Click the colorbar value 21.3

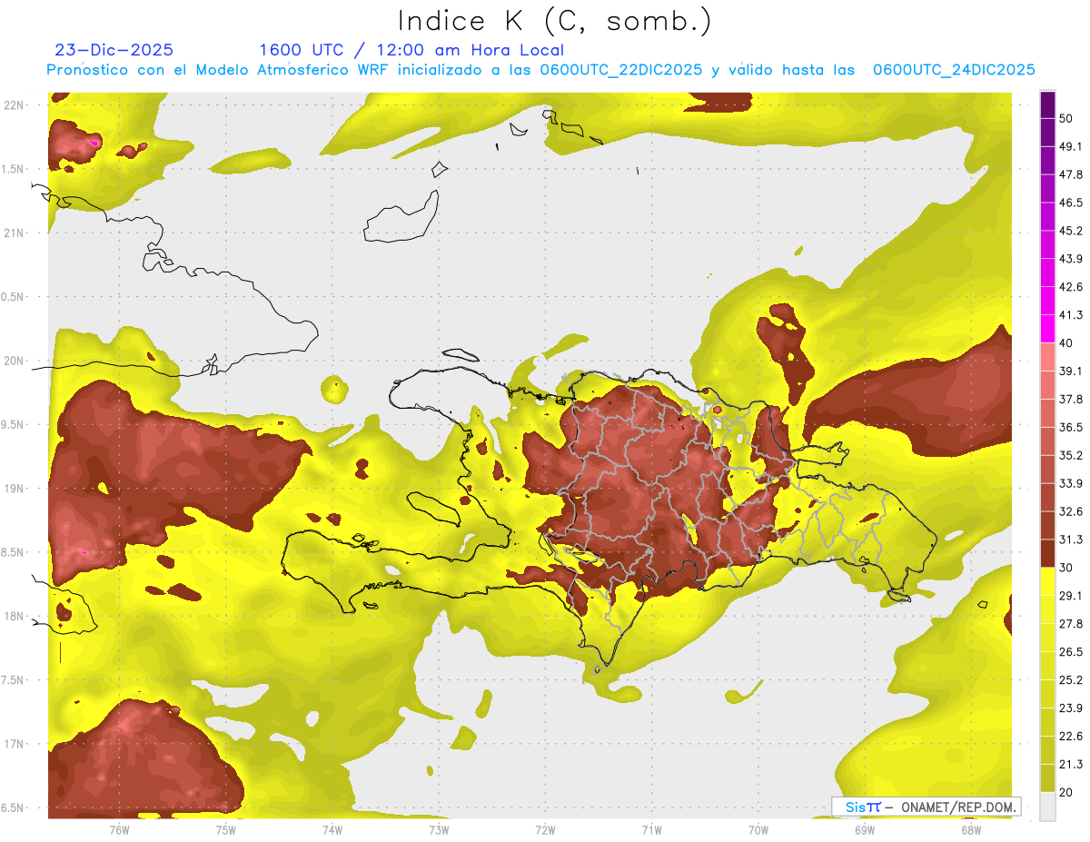1071,765
